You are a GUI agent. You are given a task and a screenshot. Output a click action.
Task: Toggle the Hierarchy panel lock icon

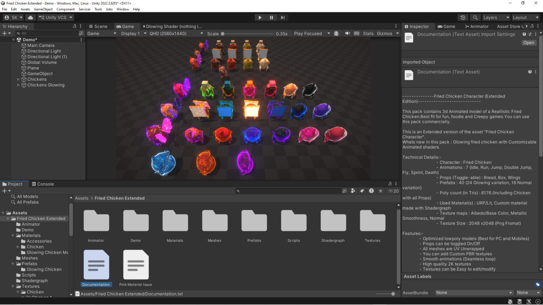tap(75, 26)
